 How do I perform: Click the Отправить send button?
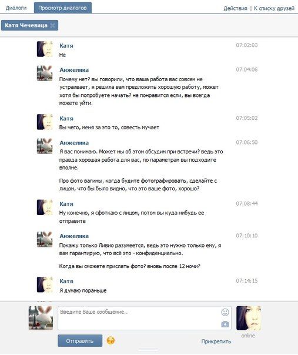click(x=80, y=341)
